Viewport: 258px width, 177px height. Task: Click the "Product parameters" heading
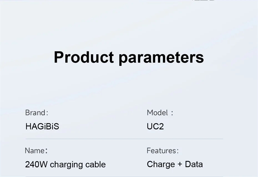pos(129,57)
